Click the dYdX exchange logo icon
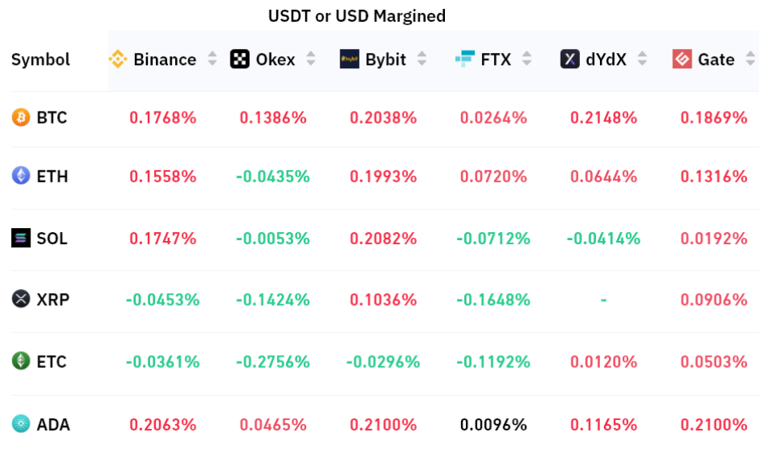Viewport: 759px width, 449px height. click(569, 59)
